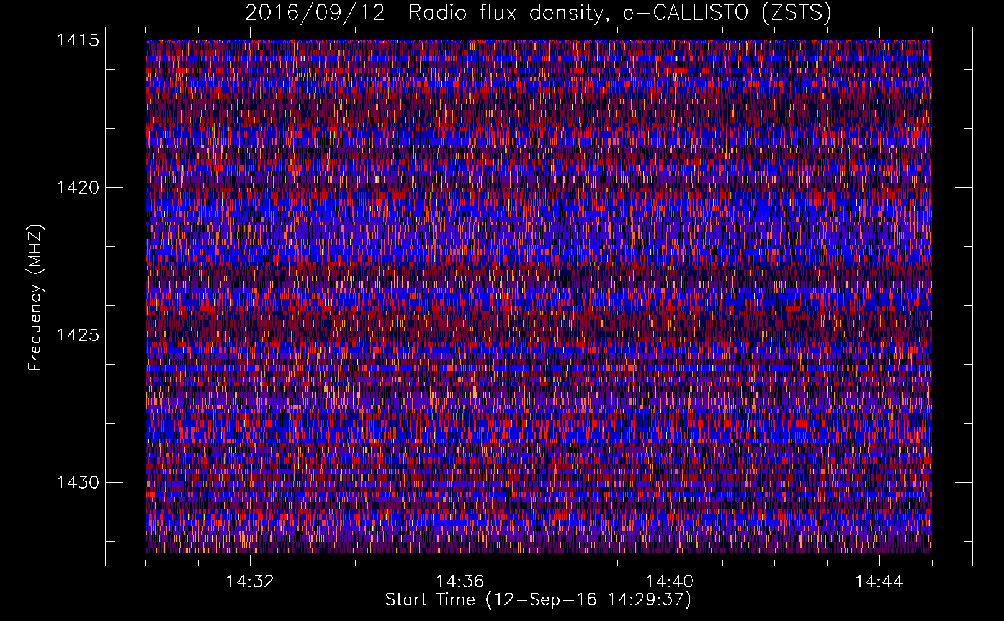Click the 14:40 time axis label
Image resolution: width=1004 pixels, height=621 pixels.
pyautogui.click(x=670, y=582)
